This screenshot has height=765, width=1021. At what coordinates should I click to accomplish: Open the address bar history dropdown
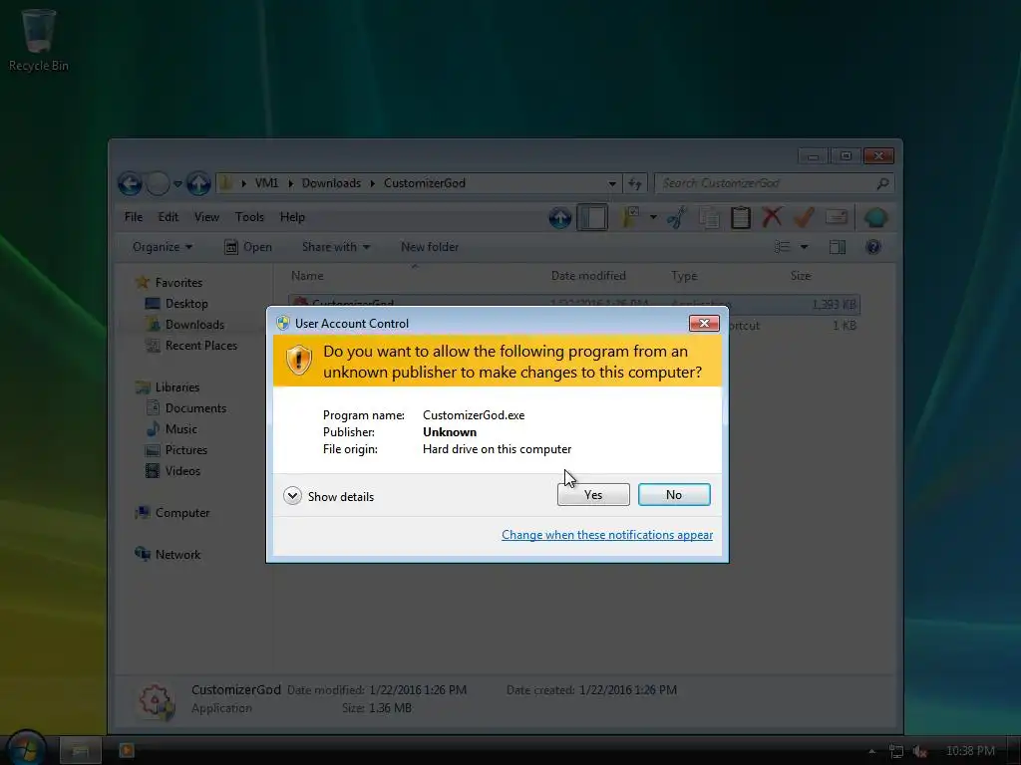tap(612, 183)
